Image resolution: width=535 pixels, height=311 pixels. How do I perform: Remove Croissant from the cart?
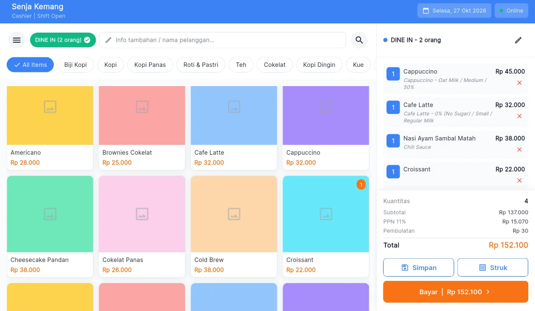pos(520,181)
